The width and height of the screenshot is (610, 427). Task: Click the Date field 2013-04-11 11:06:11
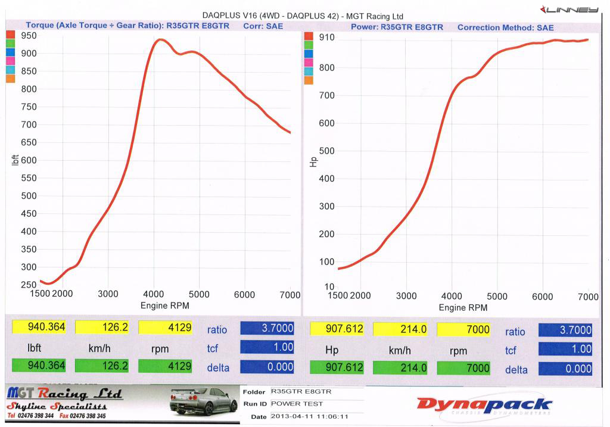(x=317, y=416)
